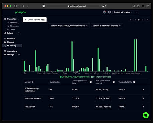Expand the Dataviz chevron
The height and width of the screenshot is (123, 153).
[19, 33]
